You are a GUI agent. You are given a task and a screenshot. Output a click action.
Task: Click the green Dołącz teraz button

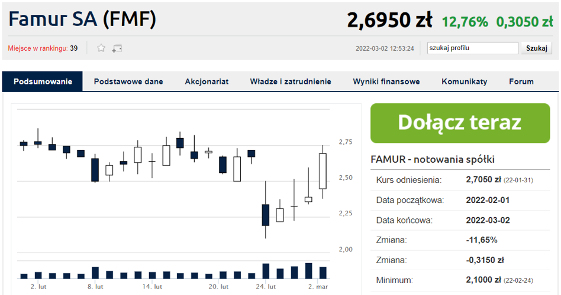[460, 123]
